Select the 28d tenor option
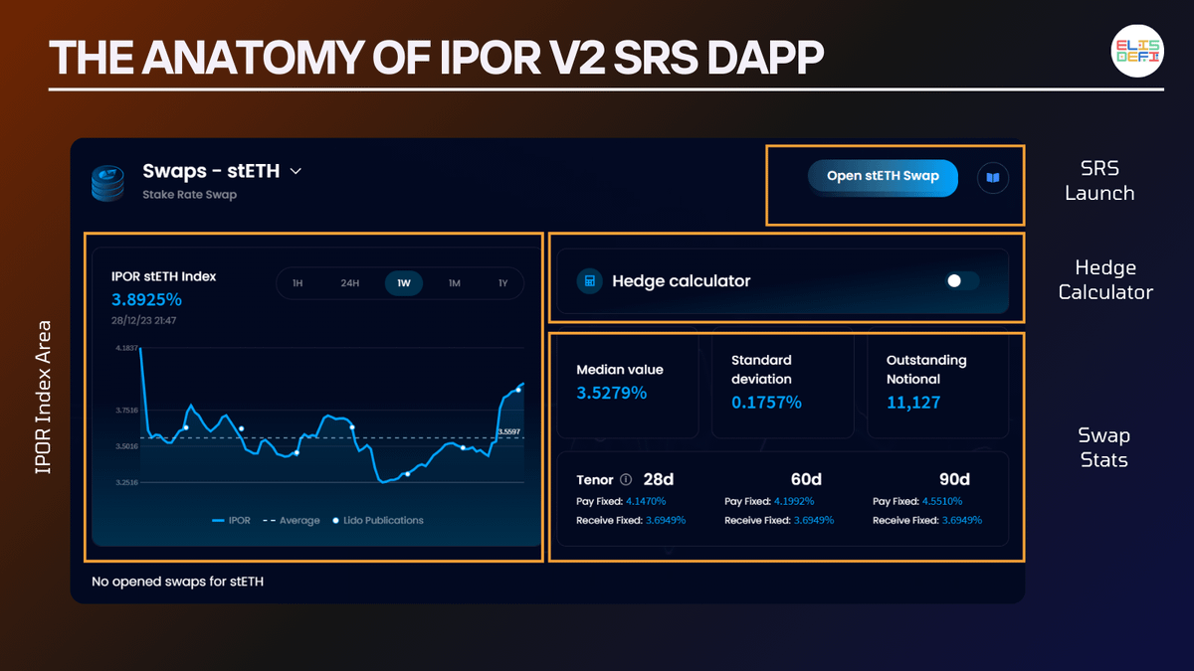Image resolution: width=1194 pixels, height=671 pixels. pos(659,480)
